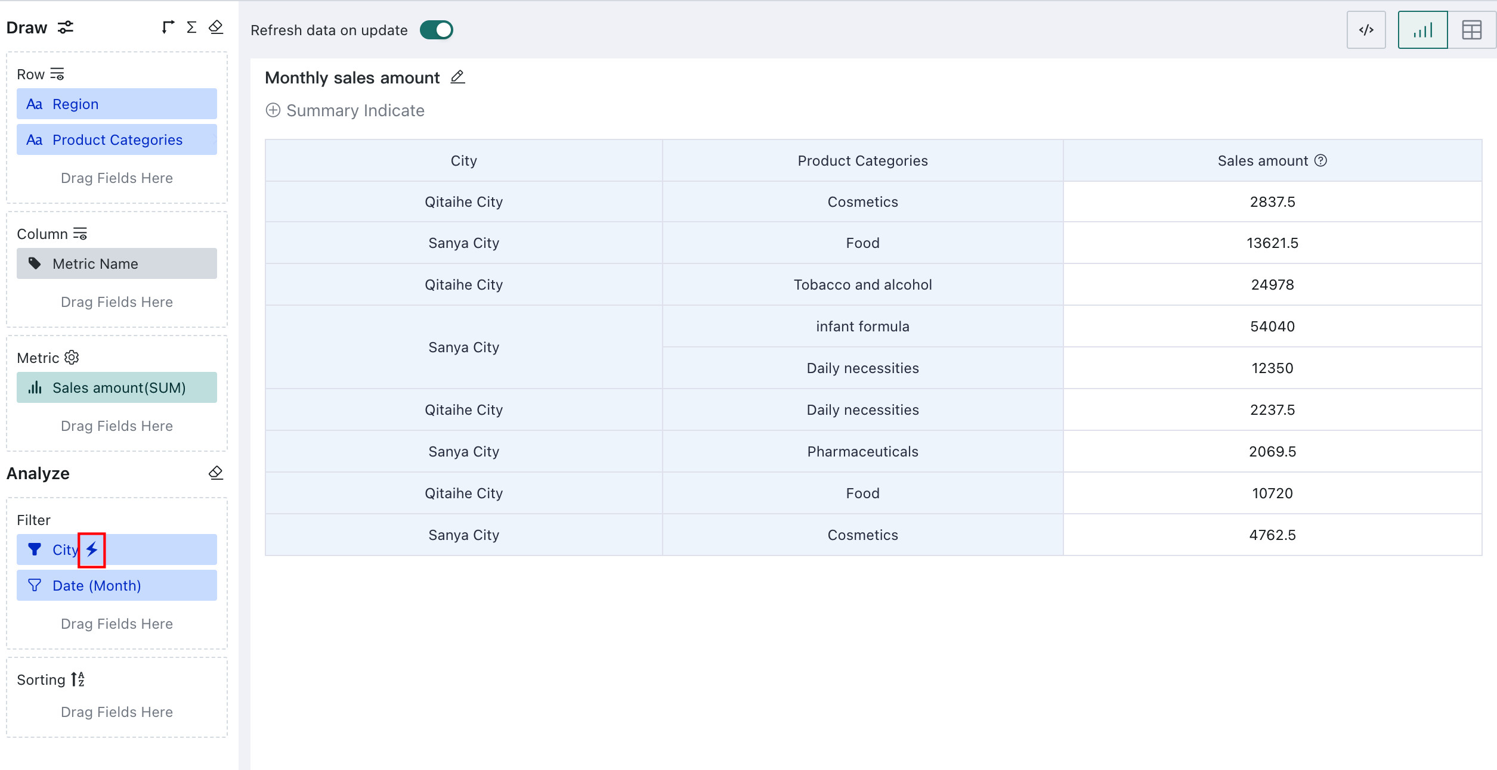
Task: Select the Metric Name column field
Action: coord(117,263)
